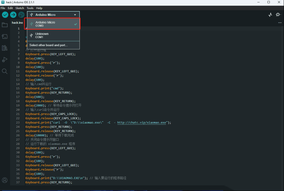Click the delay(10000) code line
The image size is (284, 191).
click(x=49, y=135)
